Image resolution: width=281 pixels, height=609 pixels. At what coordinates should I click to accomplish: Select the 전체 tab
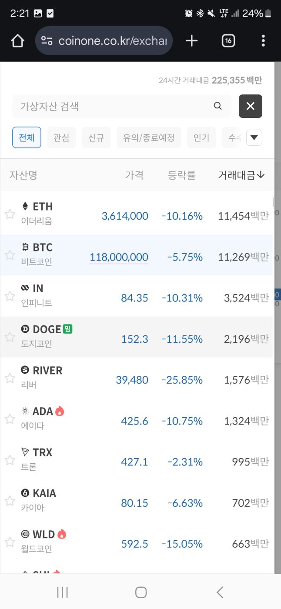click(x=27, y=138)
